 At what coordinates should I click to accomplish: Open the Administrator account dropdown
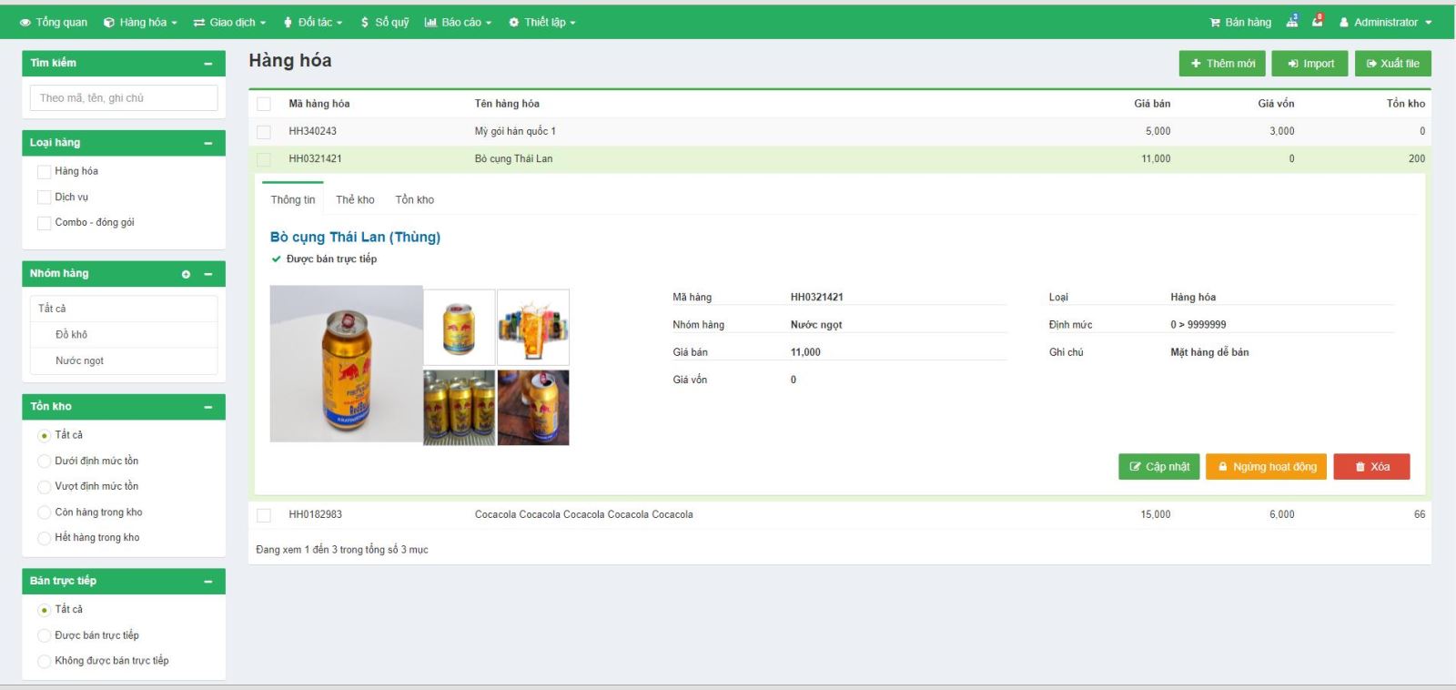1385,22
